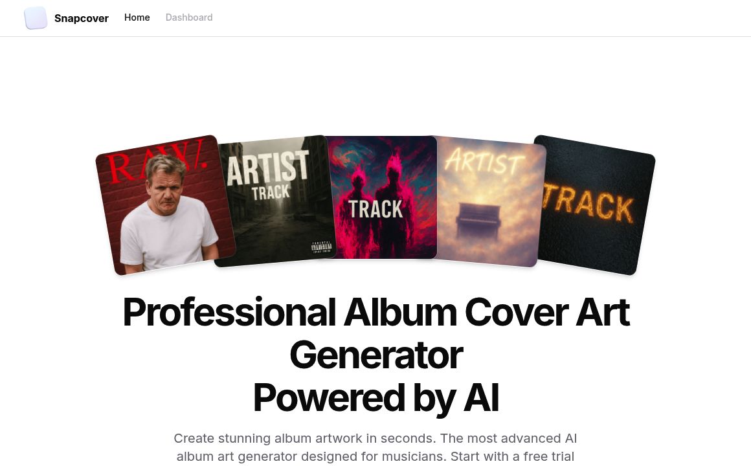Click the red RAW title lettering

coord(155,162)
